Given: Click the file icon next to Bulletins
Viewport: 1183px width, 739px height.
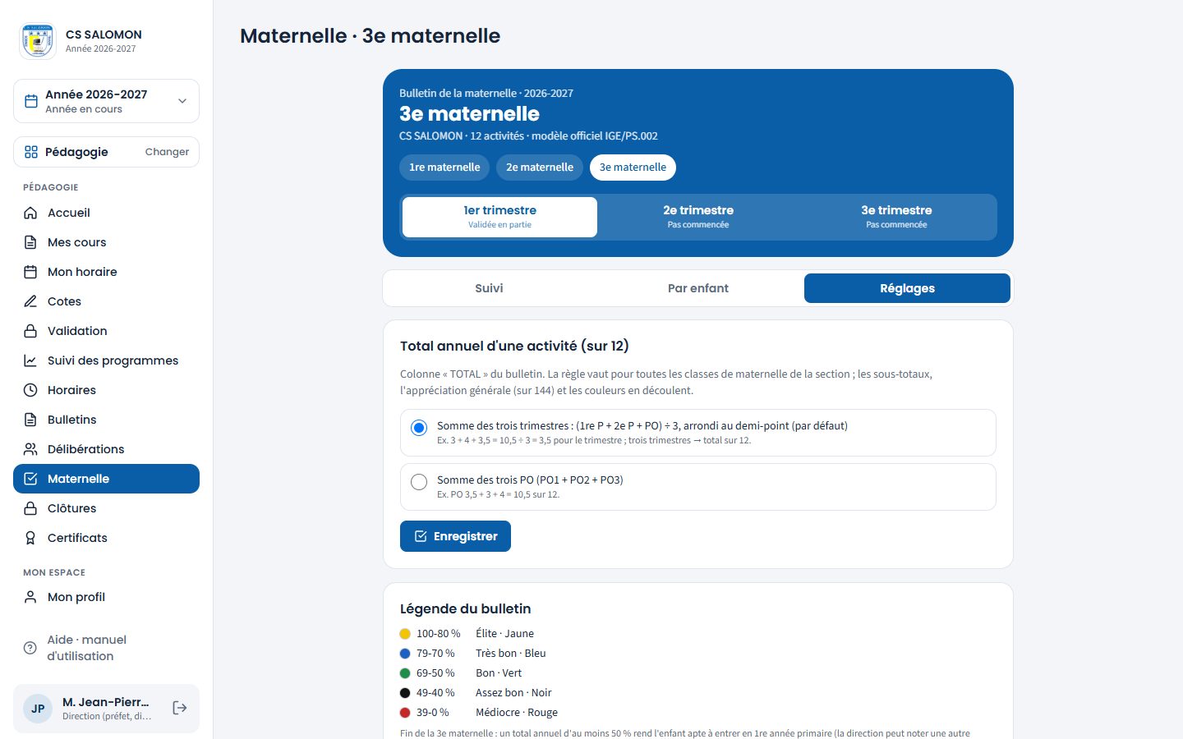Looking at the screenshot, I should (30, 420).
